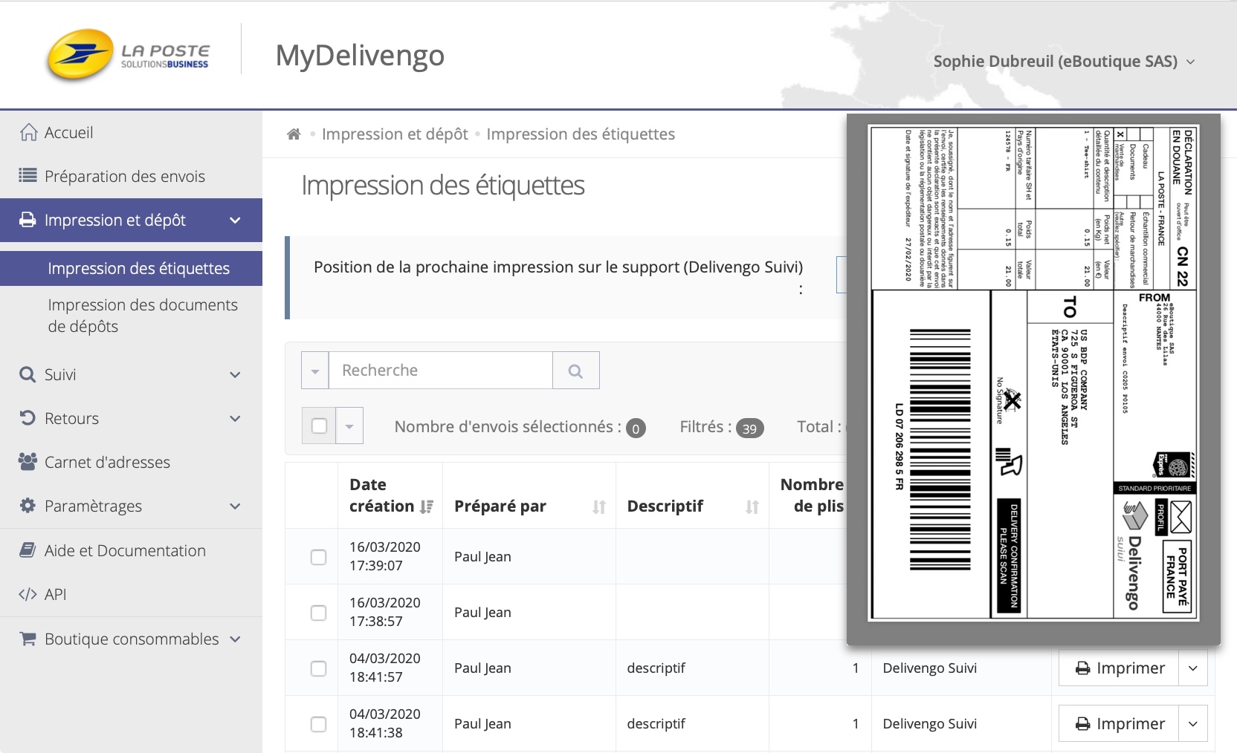Tick checkbox for row 04/03/2020 18:41:38
1237x753 pixels.
[x=318, y=724]
